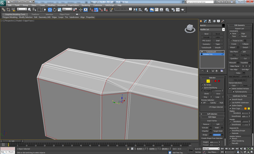Open the Create command panel tab

pos(201,21)
